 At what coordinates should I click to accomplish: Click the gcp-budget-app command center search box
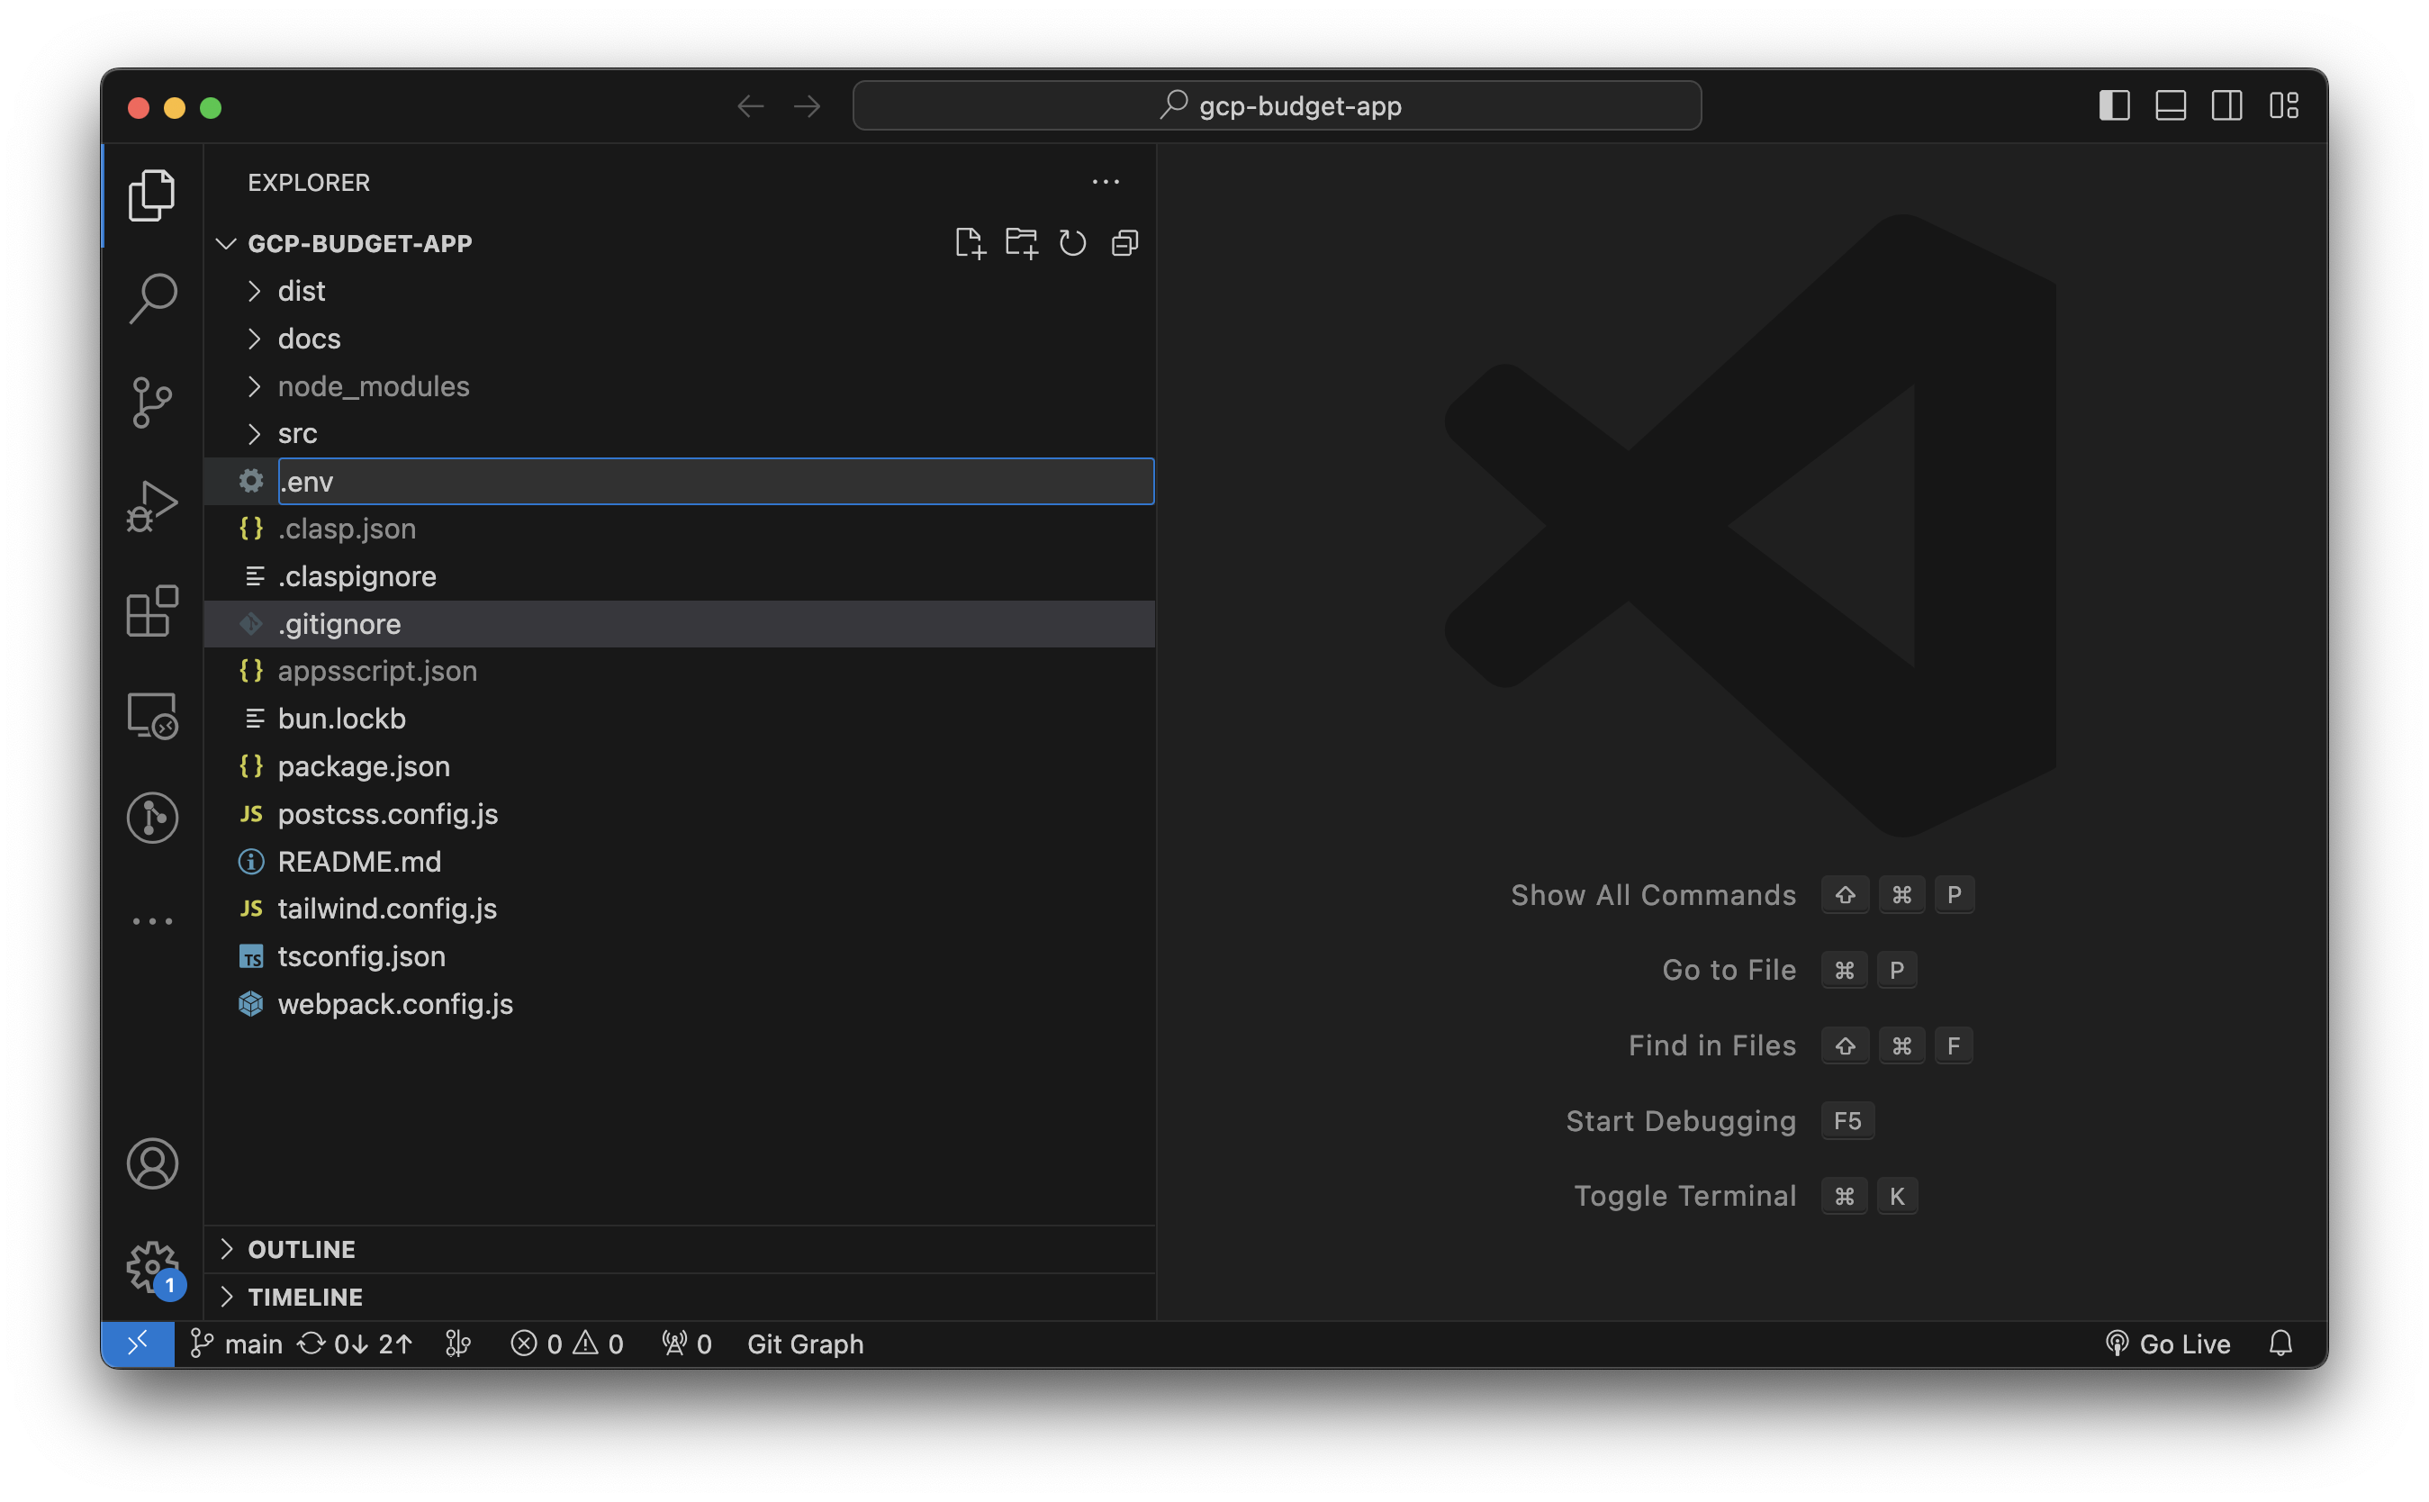pyautogui.click(x=1277, y=105)
